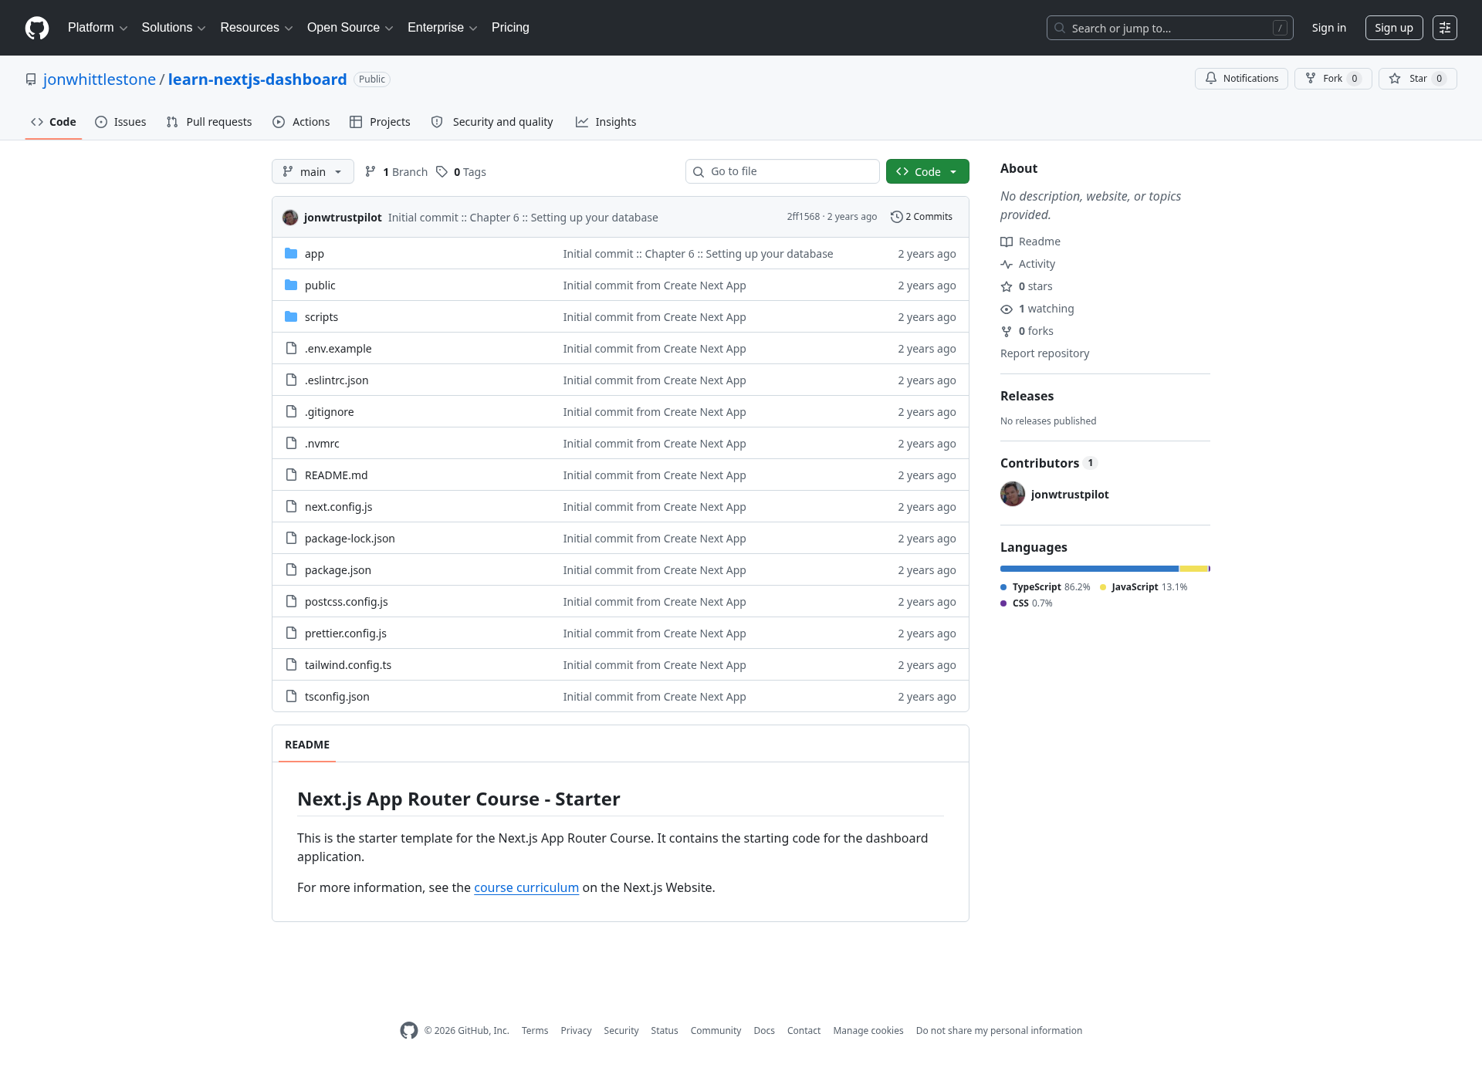Open the Projects tab
Viewport: 1482px width, 1071px height.
(x=380, y=122)
